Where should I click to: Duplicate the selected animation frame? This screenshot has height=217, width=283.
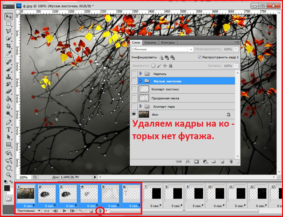click(x=91, y=211)
